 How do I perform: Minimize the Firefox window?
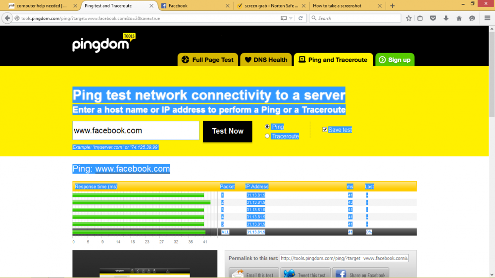coord(463,4)
